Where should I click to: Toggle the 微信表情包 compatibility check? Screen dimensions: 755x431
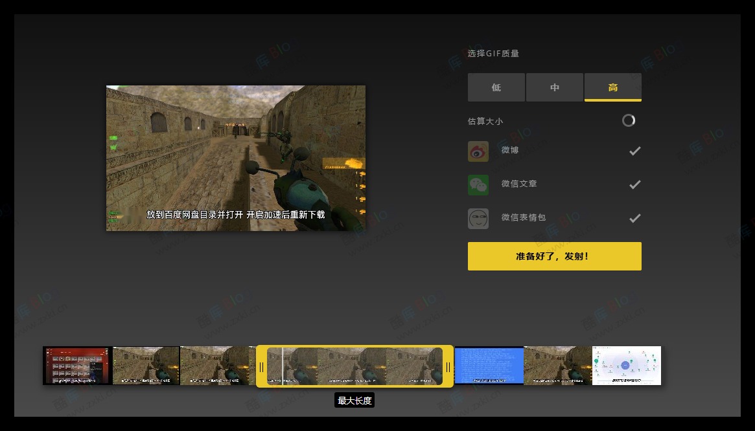click(634, 217)
